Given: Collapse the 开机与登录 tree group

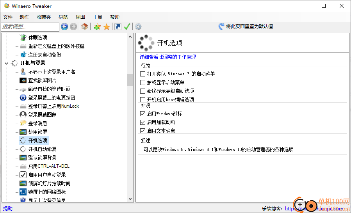Looking at the screenshot, I should 6,63.
